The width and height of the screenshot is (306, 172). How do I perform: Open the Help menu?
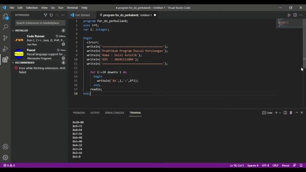pyautogui.click(x=84, y=8)
